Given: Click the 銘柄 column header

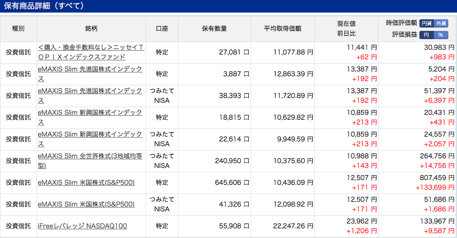Looking at the screenshot, I should pos(91,28).
